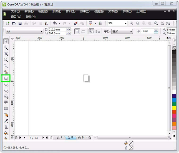The height and width of the screenshot is (153, 179).
Task: Select the Ellipse tool
Action: pyautogui.click(x=6, y=85)
